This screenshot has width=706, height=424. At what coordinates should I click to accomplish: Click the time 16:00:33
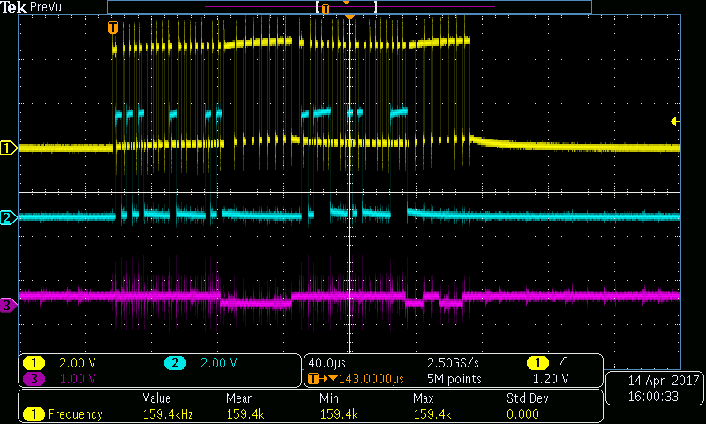pyautogui.click(x=653, y=397)
